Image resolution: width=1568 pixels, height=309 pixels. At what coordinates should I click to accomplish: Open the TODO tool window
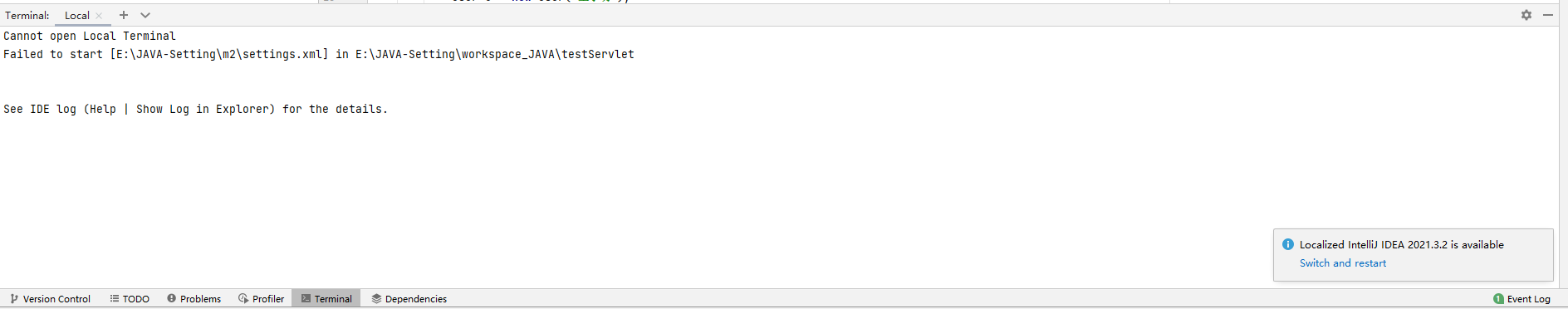tap(130, 299)
